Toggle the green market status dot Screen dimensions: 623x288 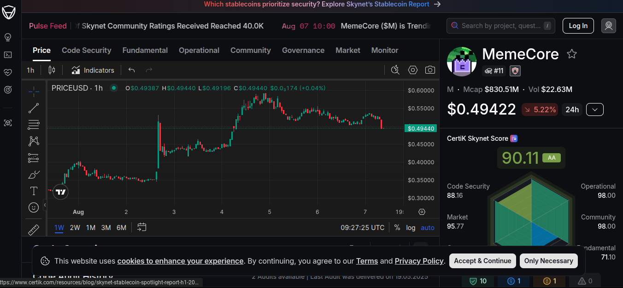click(x=113, y=88)
